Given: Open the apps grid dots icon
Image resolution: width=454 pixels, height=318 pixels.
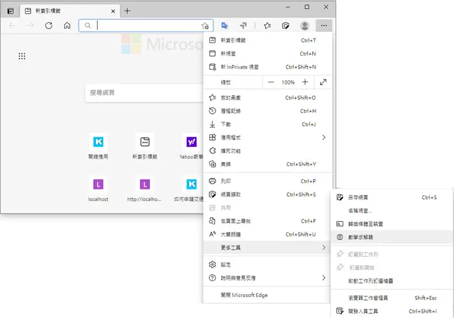Looking at the screenshot, I should 22,56.
